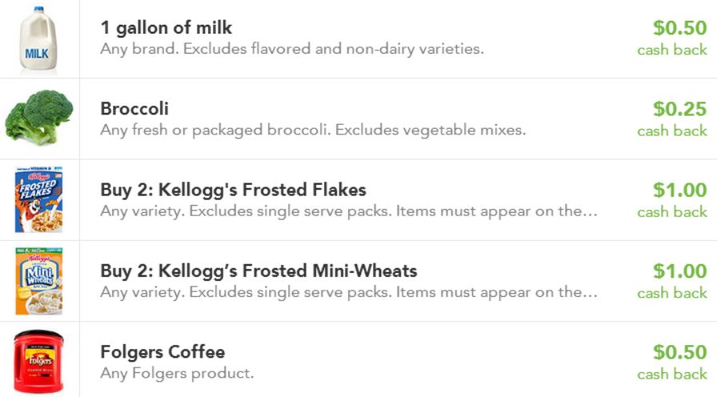Click the Frosted Flakes cereal box image
Viewport: 717px width, 397px height.
[x=38, y=200]
